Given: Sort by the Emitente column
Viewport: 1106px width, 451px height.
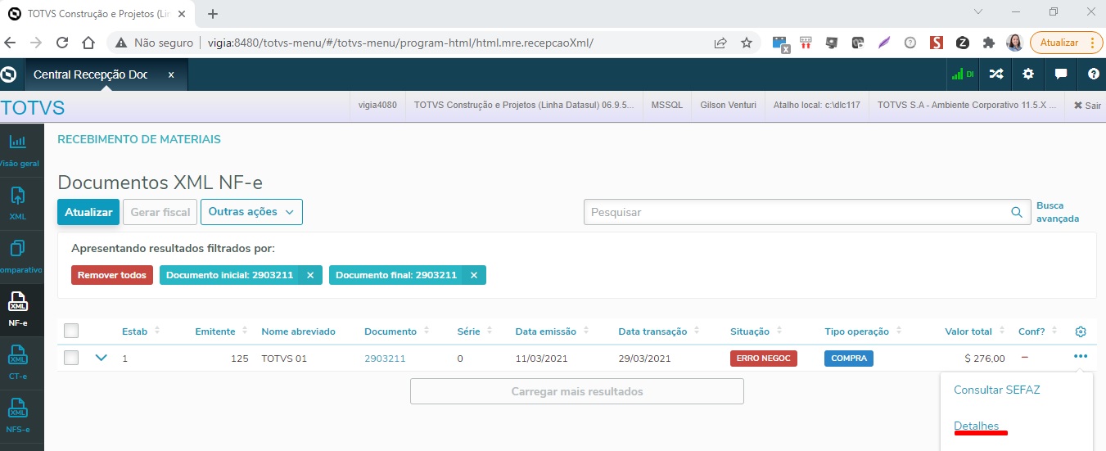Looking at the screenshot, I should point(221,331).
